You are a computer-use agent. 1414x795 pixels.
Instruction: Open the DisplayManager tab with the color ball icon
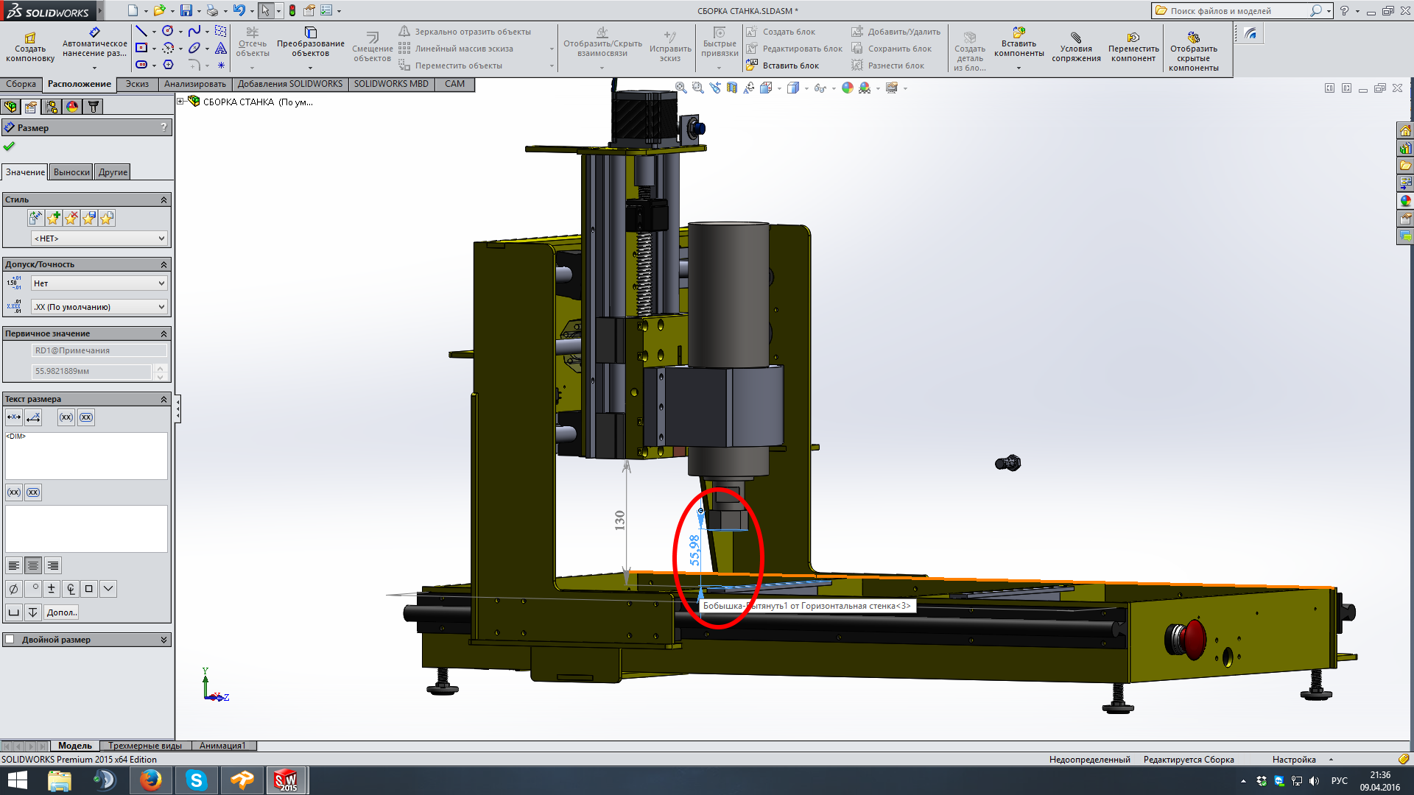(72, 107)
